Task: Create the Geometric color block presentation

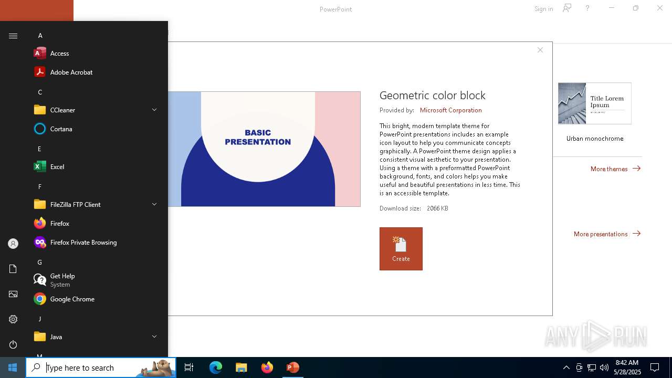Action: tap(401, 249)
